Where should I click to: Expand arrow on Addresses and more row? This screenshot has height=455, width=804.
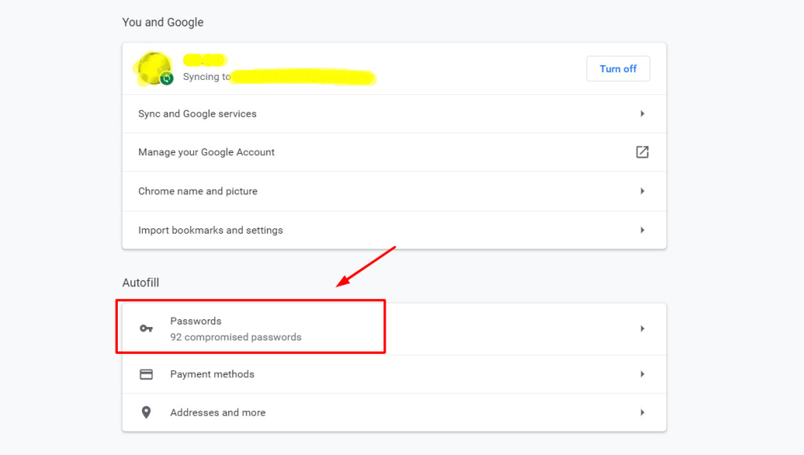642,413
